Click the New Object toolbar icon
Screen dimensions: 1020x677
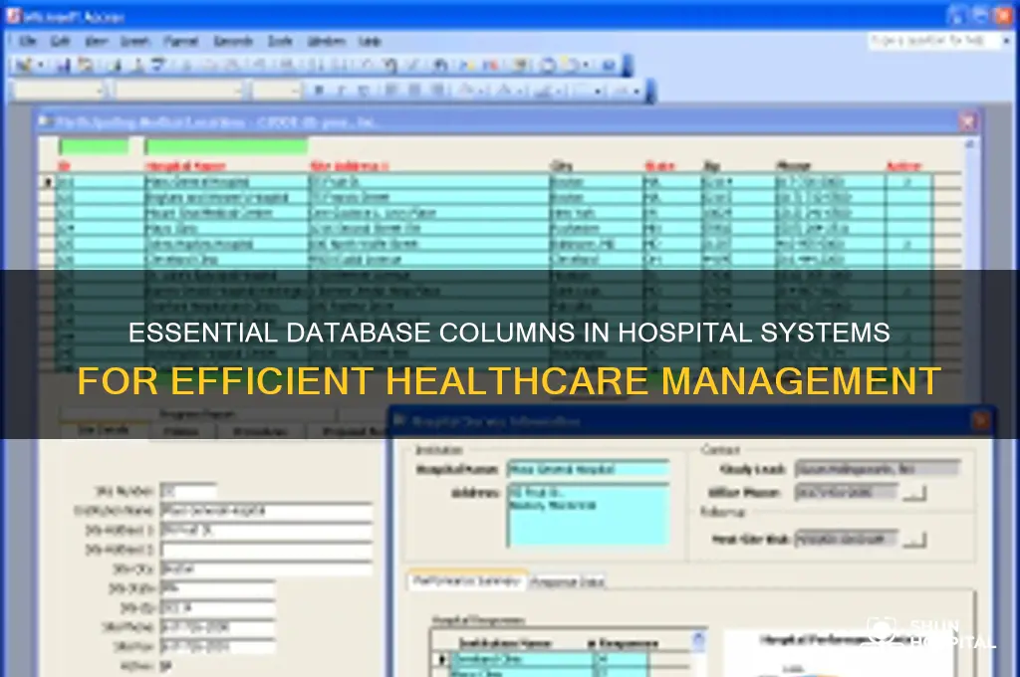coord(571,65)
